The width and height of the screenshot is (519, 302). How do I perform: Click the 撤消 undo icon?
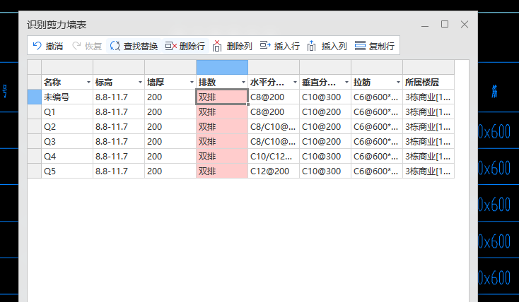coord(37,46)
